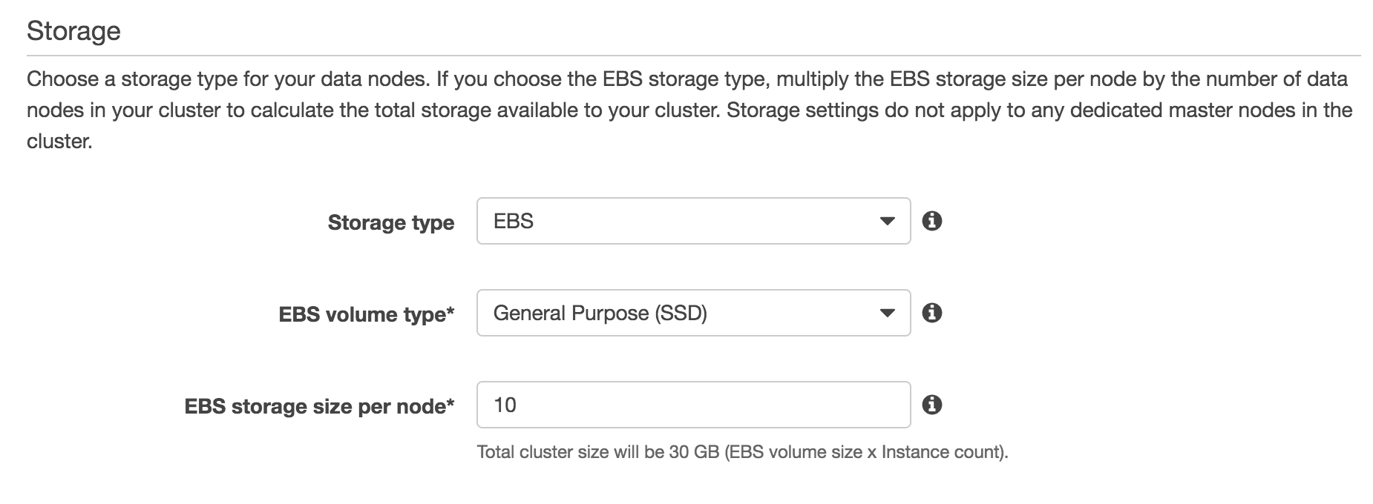The height and width of the screenshot is (504, 1373).
Task: Click the selected EBS text in Storage type
Action: pyautogui.click(x=514, y=222)
